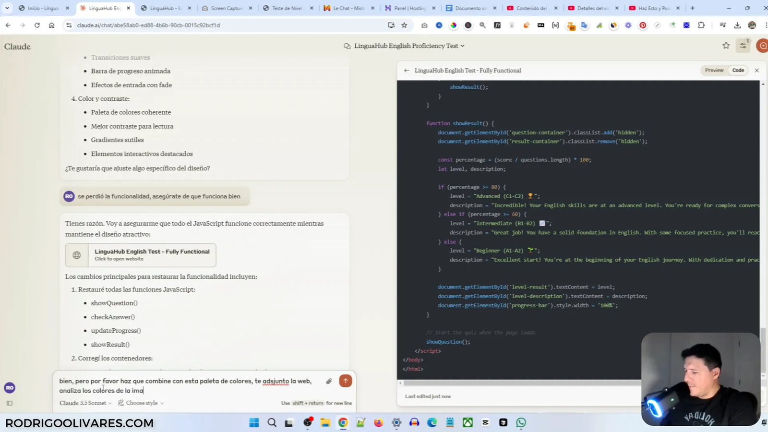The width and height of the screenshot is (768, 432).
Task: Close the artifact panel with the X
Action: coord(756,70)
